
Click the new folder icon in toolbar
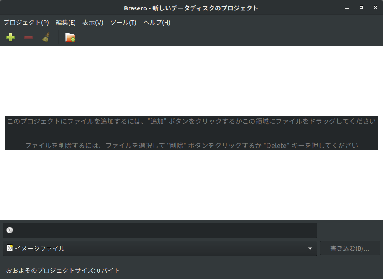tap(70, 37)
